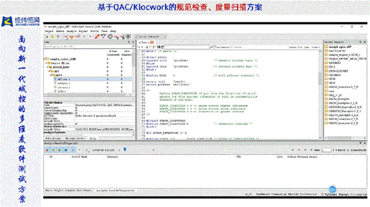Click the Validate Status indicator in status bar
This screenshot has height=207, width=370.
[x=344, y=194]
